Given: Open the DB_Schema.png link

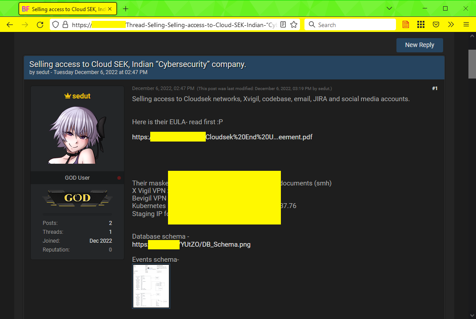Looking at the screenshot, I should [191, 244].
